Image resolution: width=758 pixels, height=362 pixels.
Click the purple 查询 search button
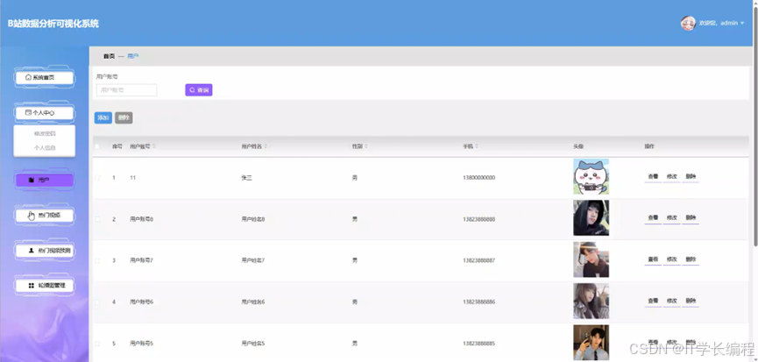click(199, 90)
